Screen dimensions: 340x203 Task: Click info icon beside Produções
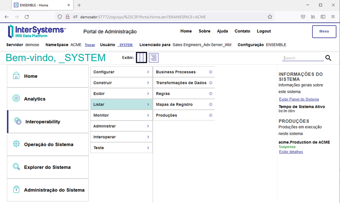tap(211, 116)
